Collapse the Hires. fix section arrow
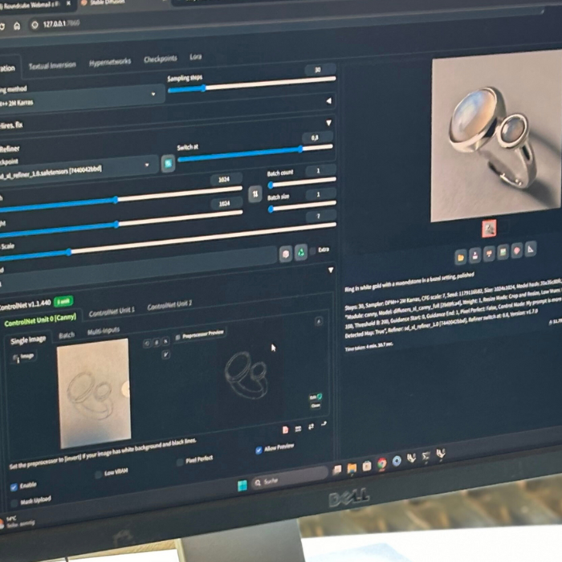Viewport: 562px width, 562px height. [328, 123]
